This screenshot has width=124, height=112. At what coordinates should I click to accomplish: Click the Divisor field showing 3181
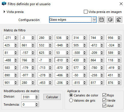coord(28,97)
